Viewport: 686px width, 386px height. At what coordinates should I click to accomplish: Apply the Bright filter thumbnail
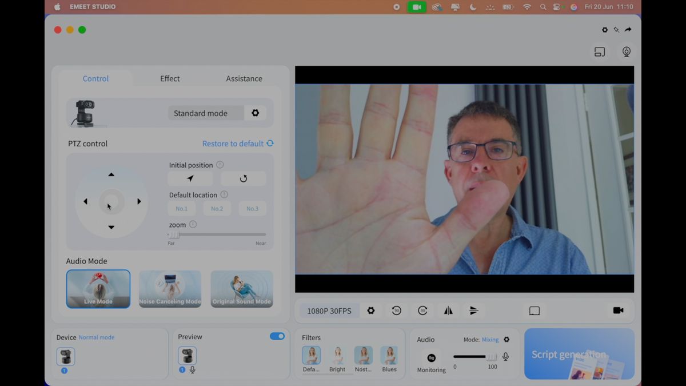(x=337, y=356)
